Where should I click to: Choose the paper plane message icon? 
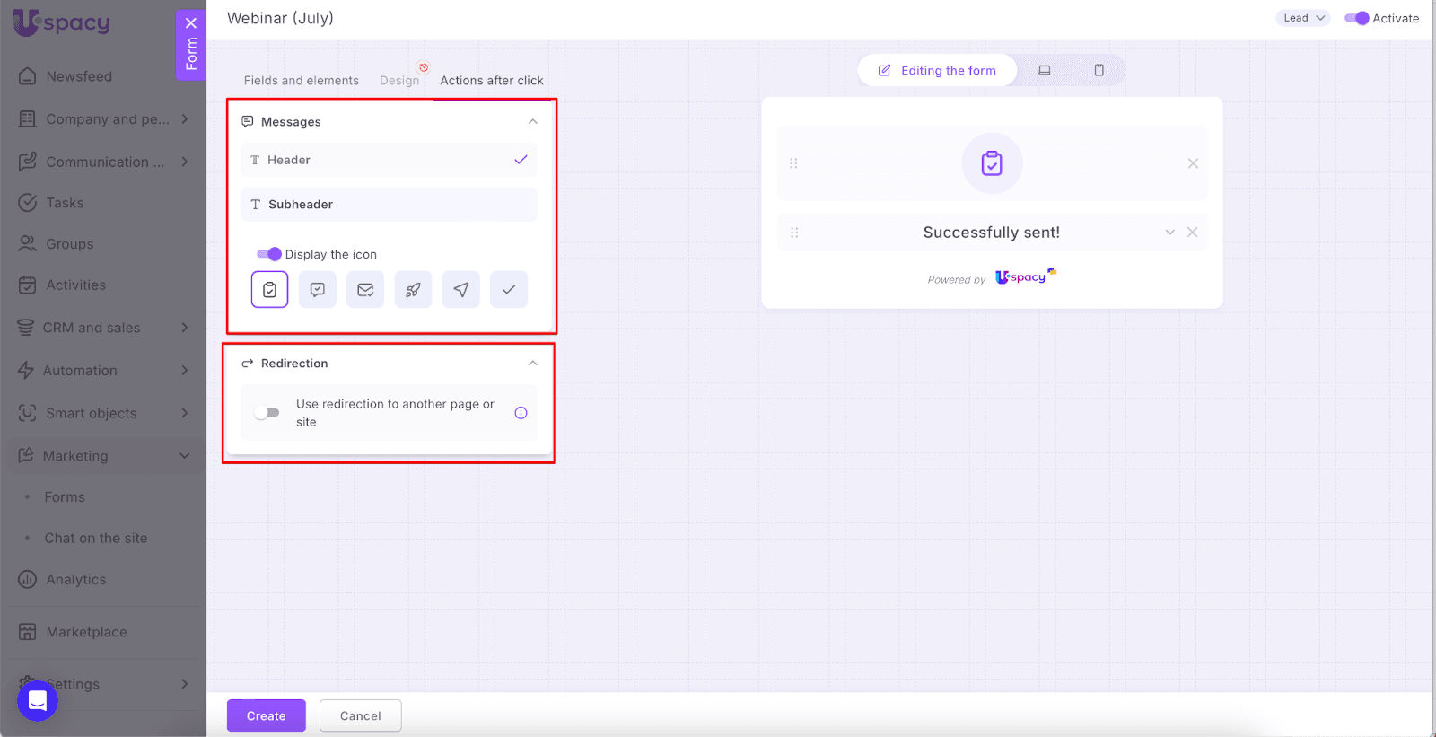click(x=460, y=290)
